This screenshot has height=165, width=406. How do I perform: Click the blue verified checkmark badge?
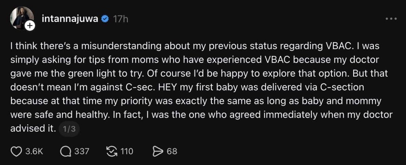coord(105,19)
